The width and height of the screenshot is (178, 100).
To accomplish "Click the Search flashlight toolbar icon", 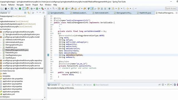I will 79,9.
